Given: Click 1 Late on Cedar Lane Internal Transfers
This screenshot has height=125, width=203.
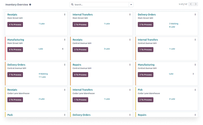Looking at the screenshot, I should [x=107, y=99].
